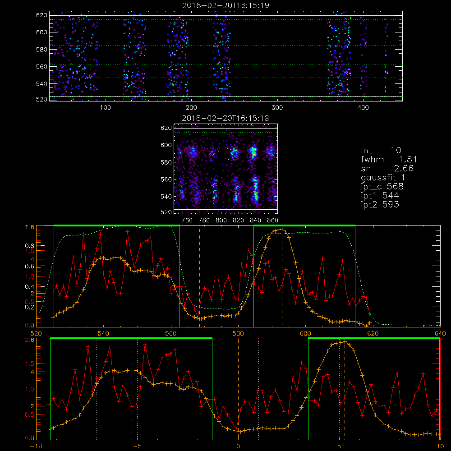Click the top plot title 2018-02-20T16:15:19
The width and height of the screenshot is (451, 451).
225,5
